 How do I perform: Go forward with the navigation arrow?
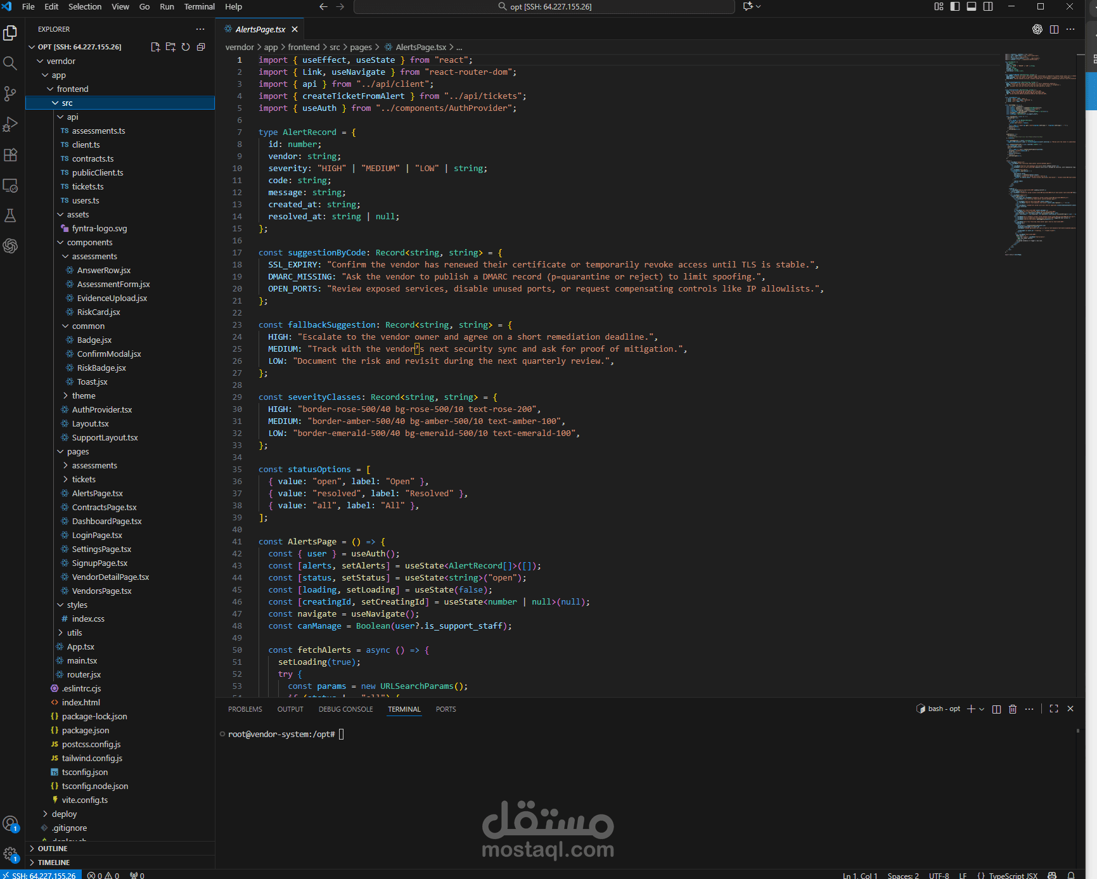[x=340, y=6]
